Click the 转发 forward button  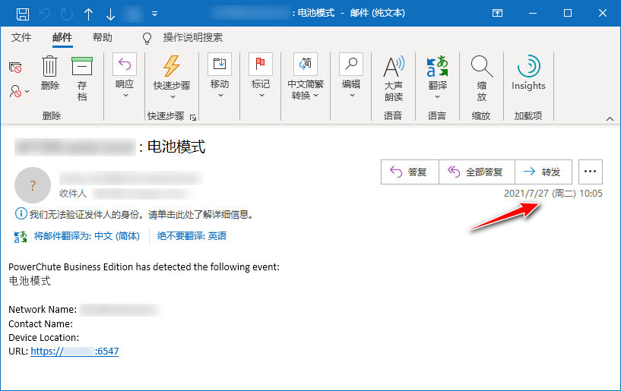coord(543,172)
